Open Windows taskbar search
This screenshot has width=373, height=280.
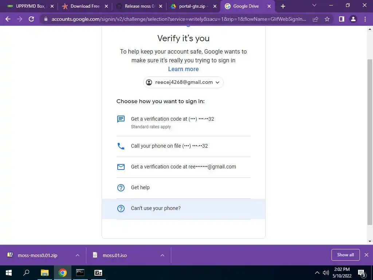(x=26, y=273)
